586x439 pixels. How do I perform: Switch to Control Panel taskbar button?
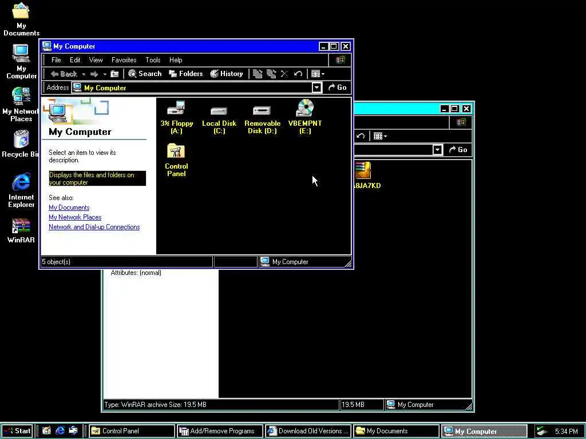click(x=132, y=431)
